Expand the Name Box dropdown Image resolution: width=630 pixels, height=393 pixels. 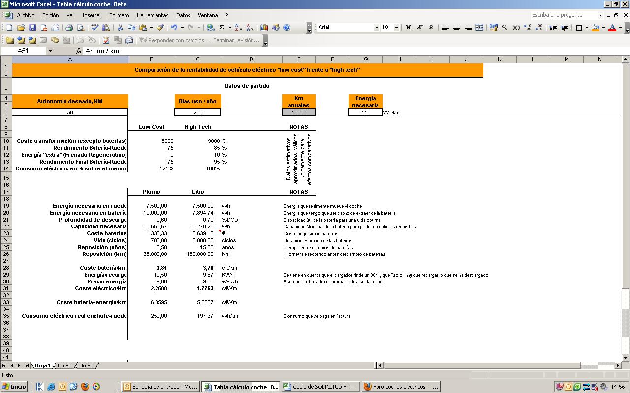tap(50, 51)
